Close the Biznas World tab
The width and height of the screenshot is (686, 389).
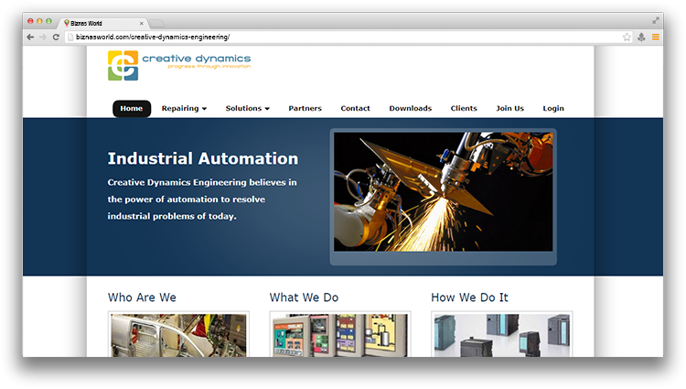(x=140, y=22)
